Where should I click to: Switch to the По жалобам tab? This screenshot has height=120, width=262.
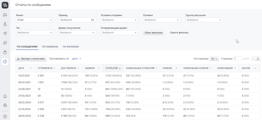pyautogui.click(x=71, y=47)
